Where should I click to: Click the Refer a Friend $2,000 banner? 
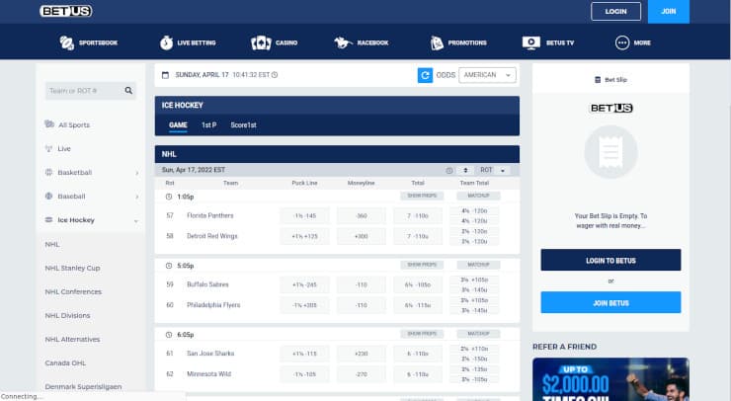click(x=610, y=379)
